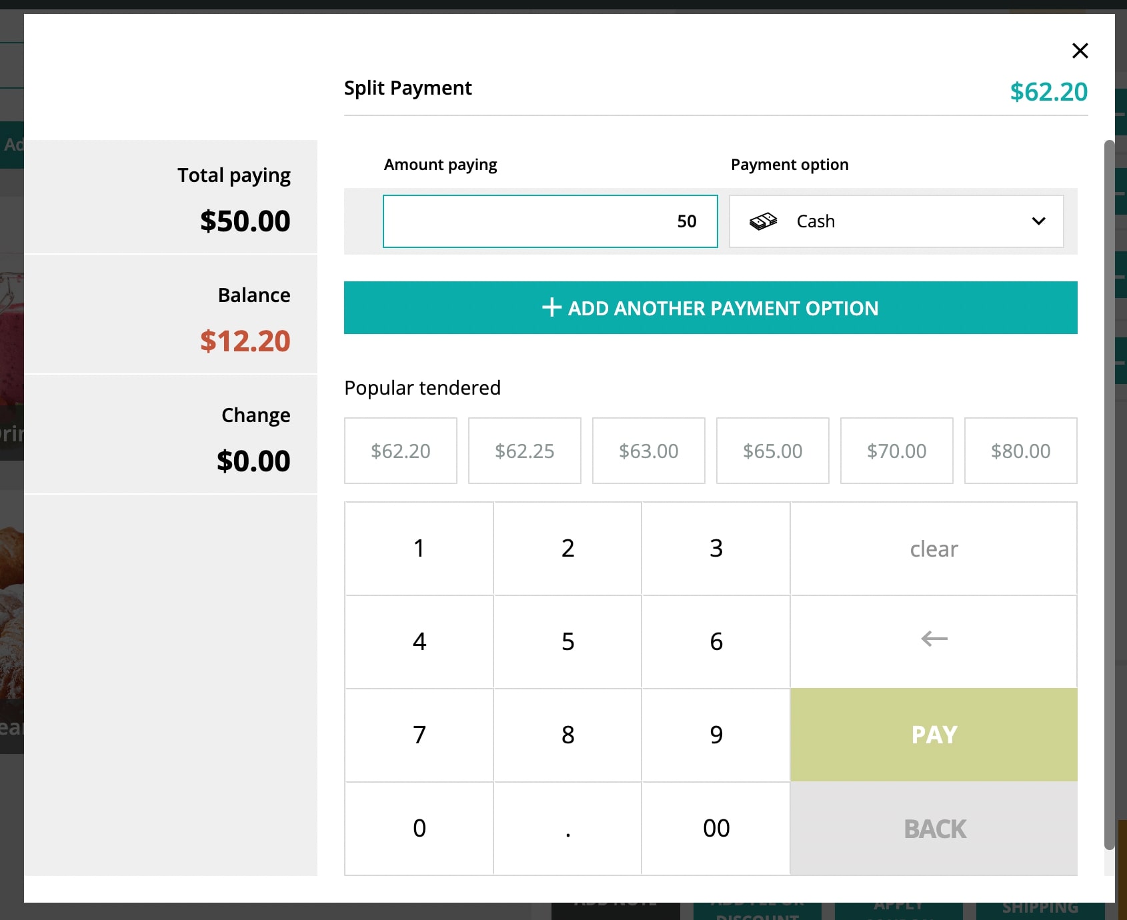This screenshot has width=1127, height=920.
Task: Tap the decimal point key
Action: 568,828
